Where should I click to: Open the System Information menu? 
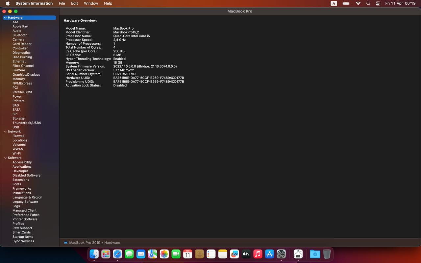34,3
